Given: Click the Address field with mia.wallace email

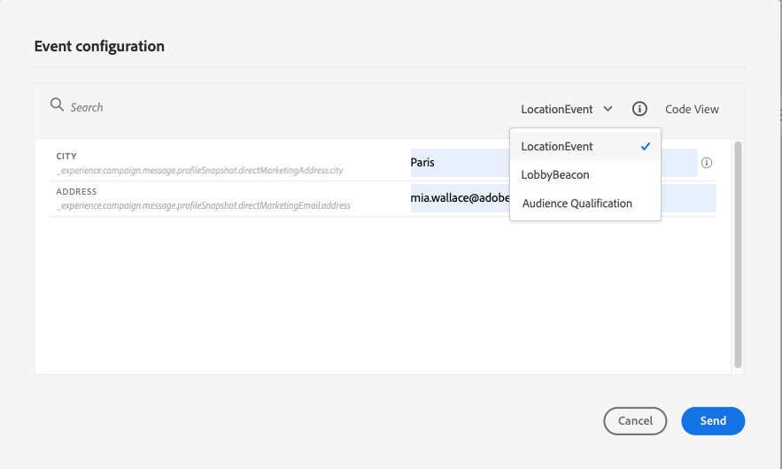Looking at the screenshot, I should 459,198.
